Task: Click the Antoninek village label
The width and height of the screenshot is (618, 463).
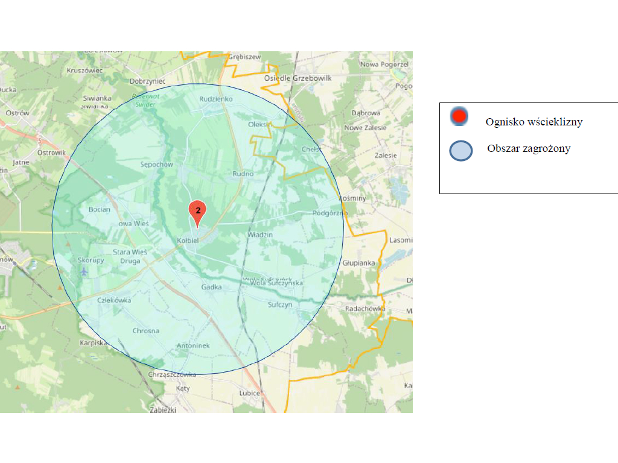Action: pyautogui.click(x=193, y=346)
